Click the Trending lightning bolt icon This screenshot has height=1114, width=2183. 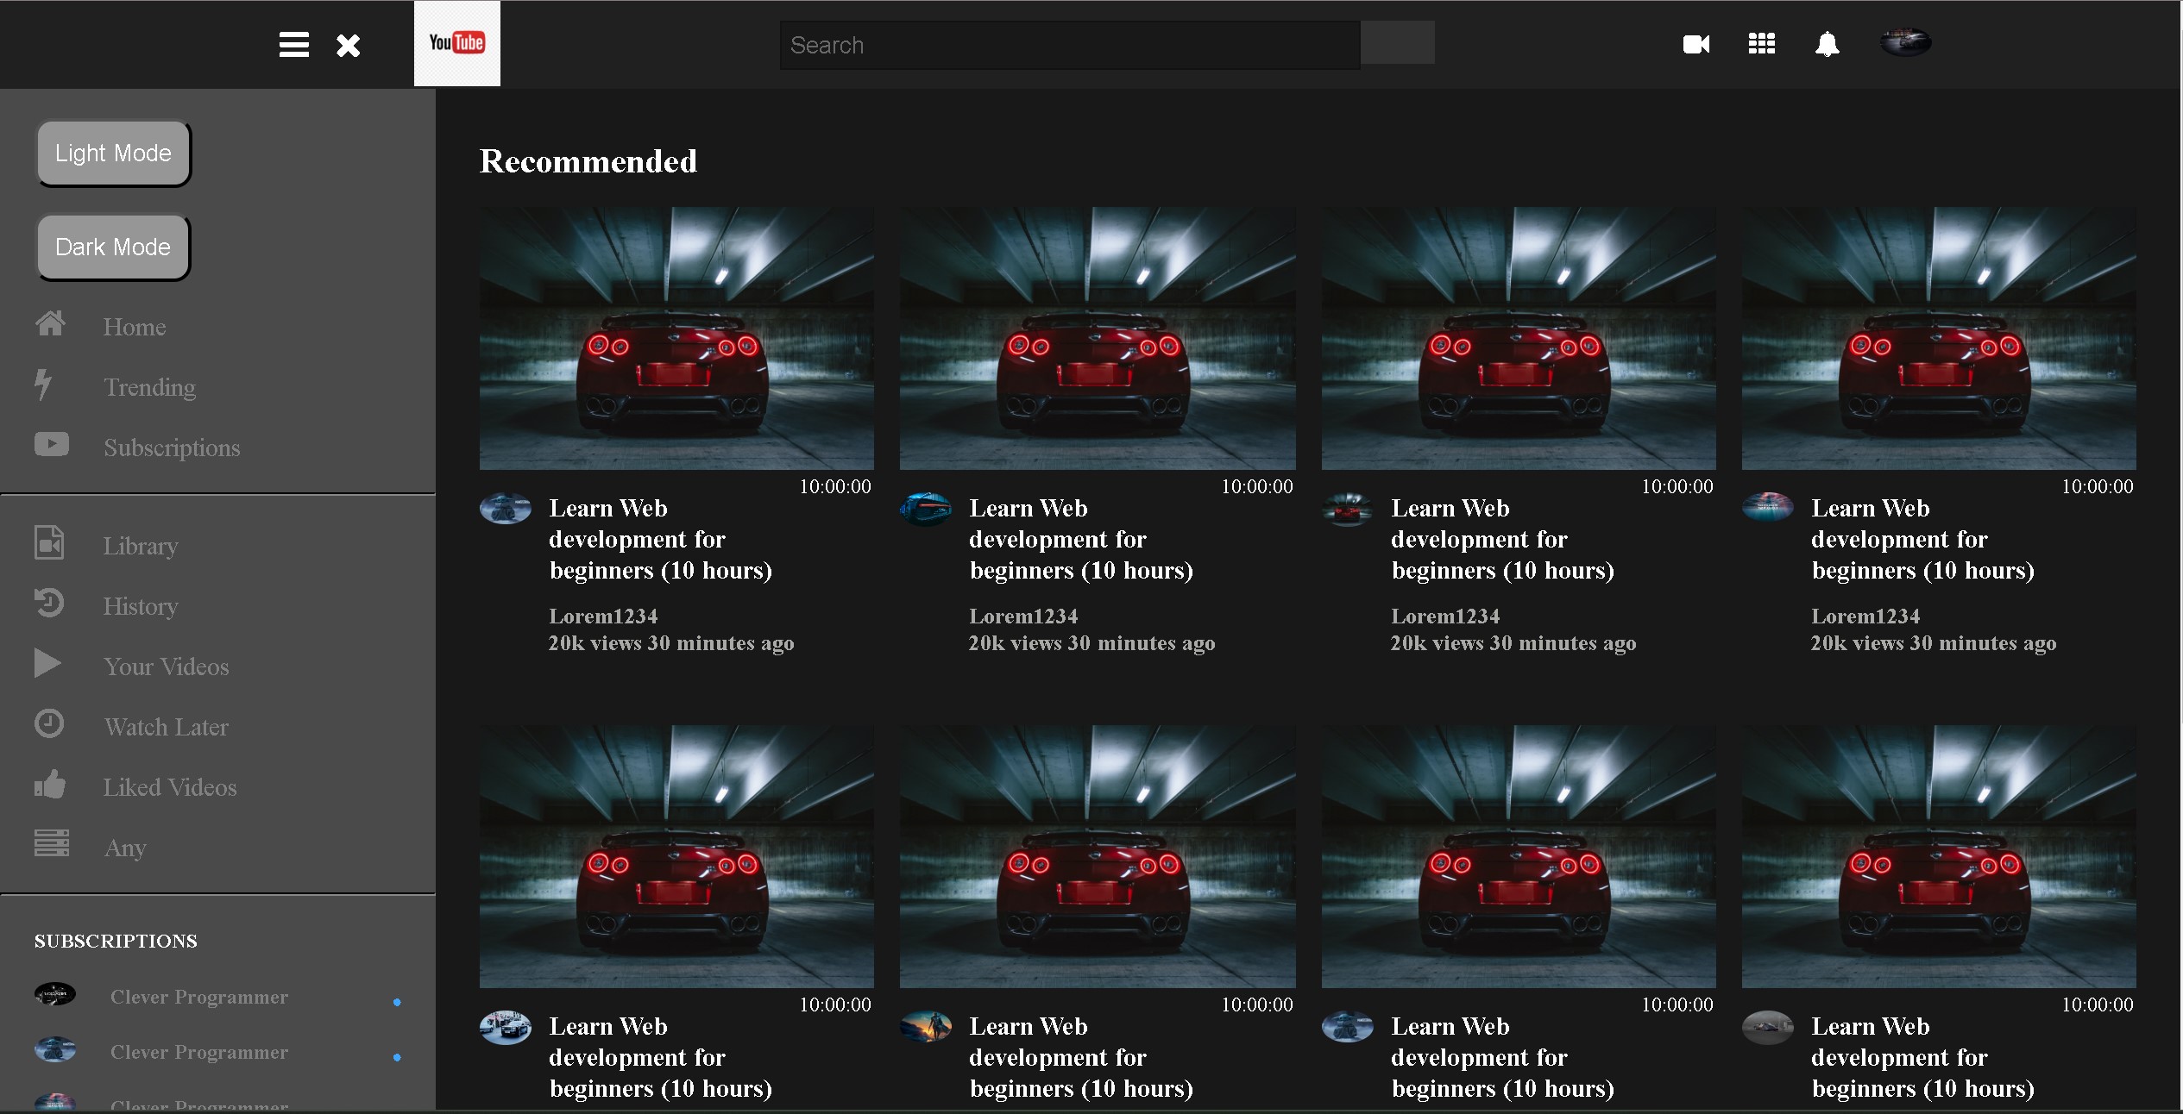point(43,385)
